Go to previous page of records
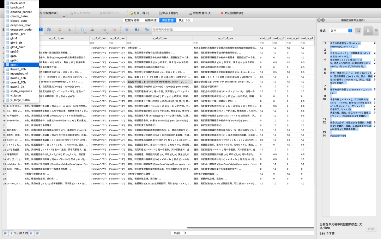Image resolution: width=381 pixels, height=239 pixels. [11, 233]
